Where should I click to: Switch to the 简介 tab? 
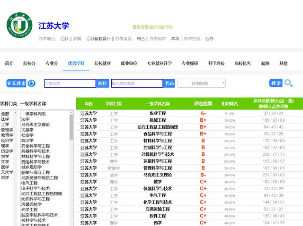[x=9, y=63]
